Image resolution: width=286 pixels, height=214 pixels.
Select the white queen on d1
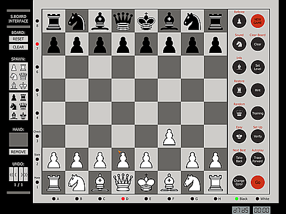(123, 182)
